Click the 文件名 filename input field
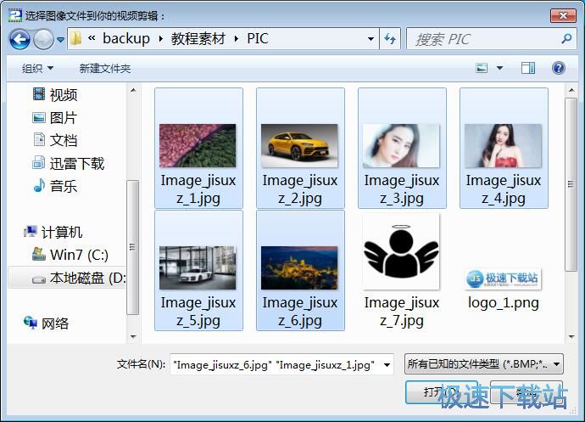Image resolution: width=585 pixels, height=422 pixels. pyautogui.click(x=276, y=364)
